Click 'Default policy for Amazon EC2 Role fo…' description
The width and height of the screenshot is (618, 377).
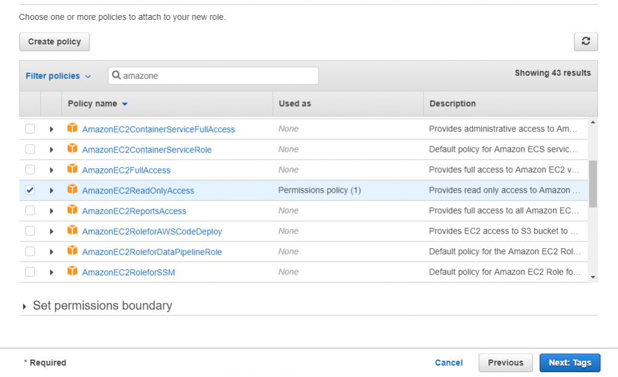[505, 272]
